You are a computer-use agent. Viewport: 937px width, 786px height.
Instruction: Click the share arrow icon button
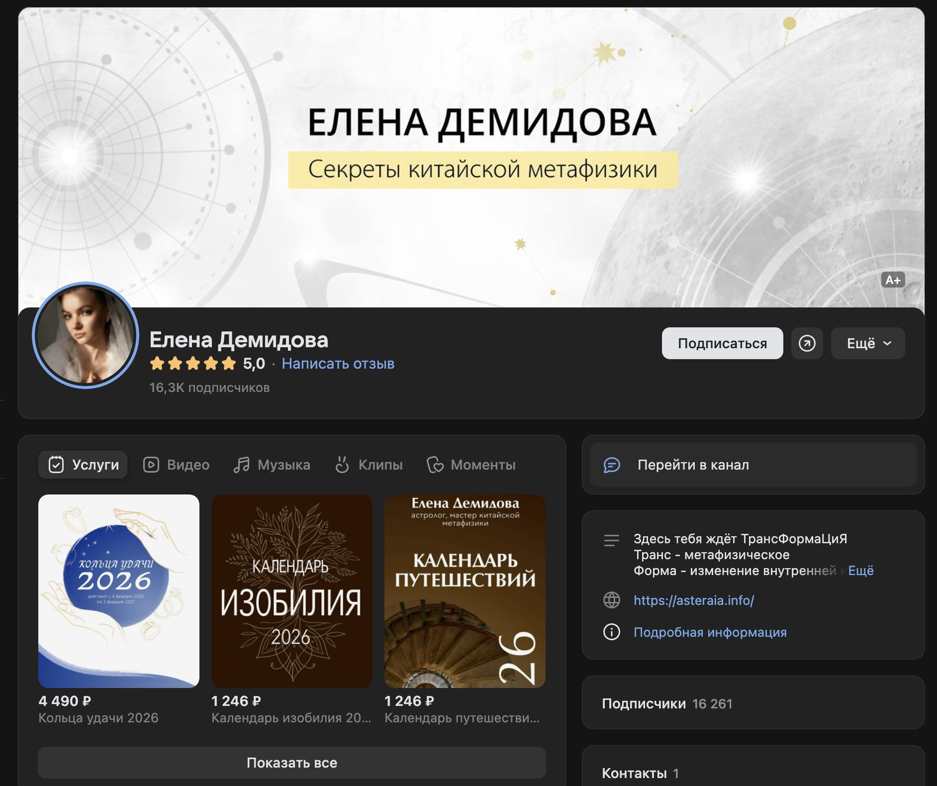click(807, 343)
